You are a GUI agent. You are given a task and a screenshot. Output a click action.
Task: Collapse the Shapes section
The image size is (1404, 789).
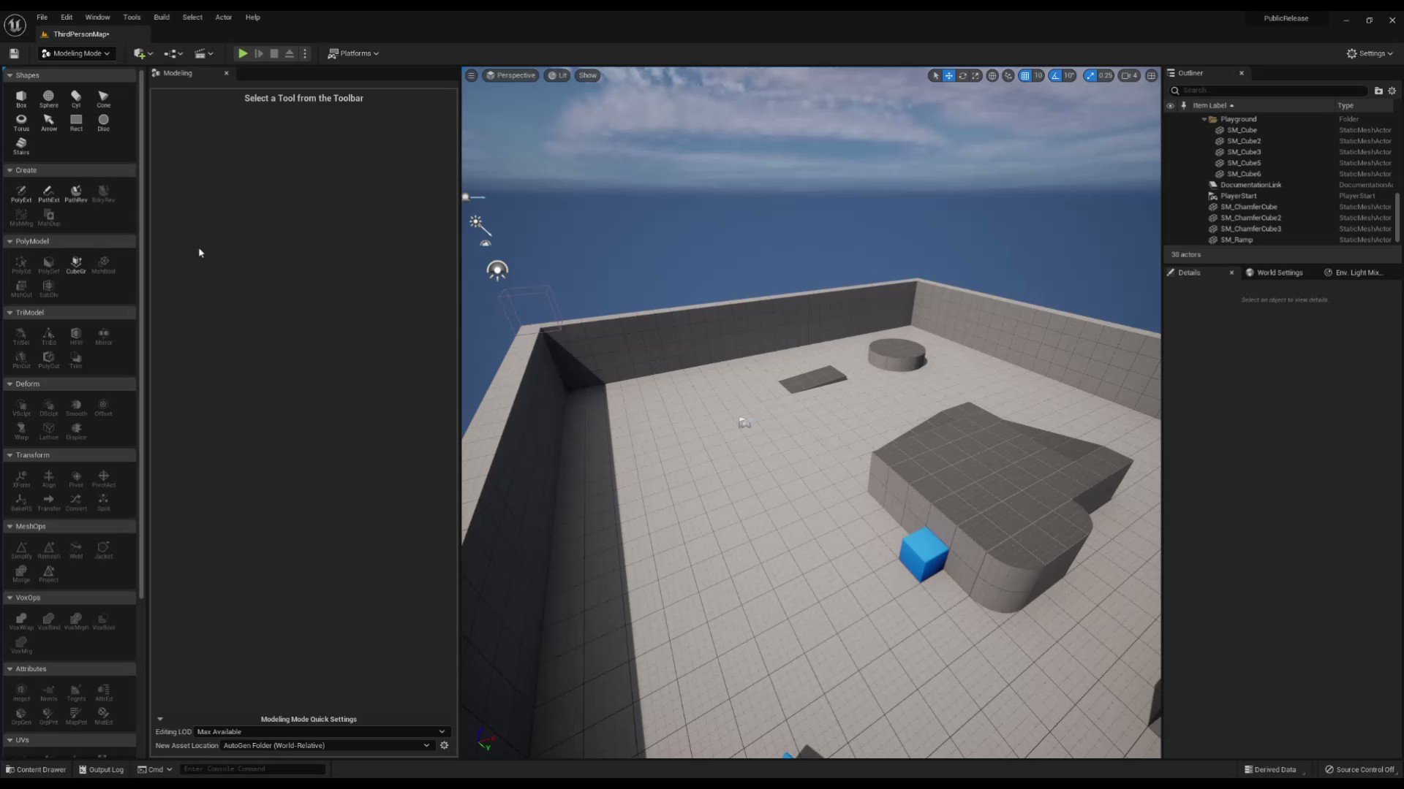click(10, 75)
